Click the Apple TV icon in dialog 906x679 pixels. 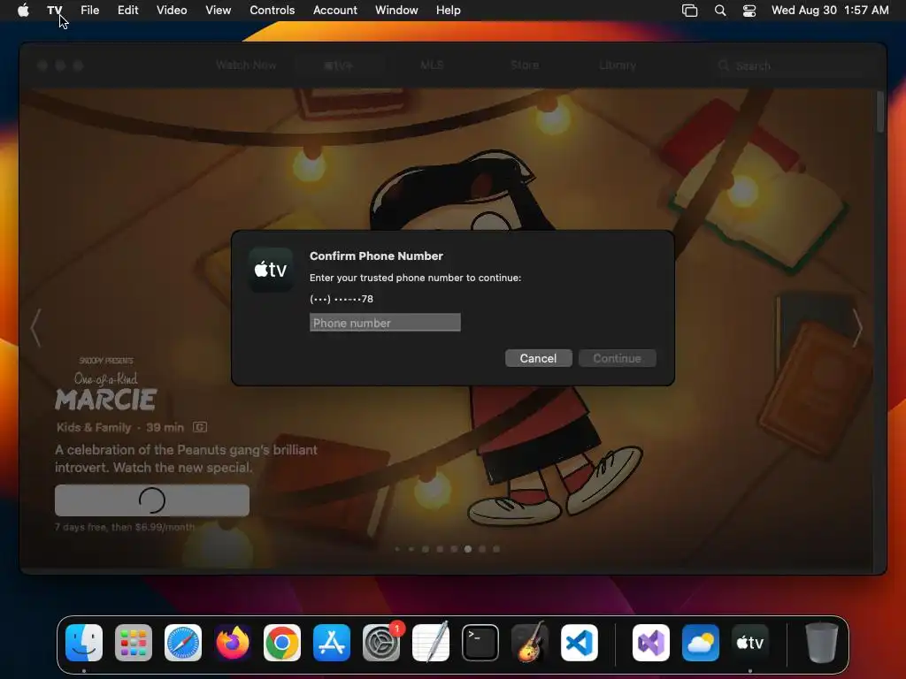click(x=271, y=269)
